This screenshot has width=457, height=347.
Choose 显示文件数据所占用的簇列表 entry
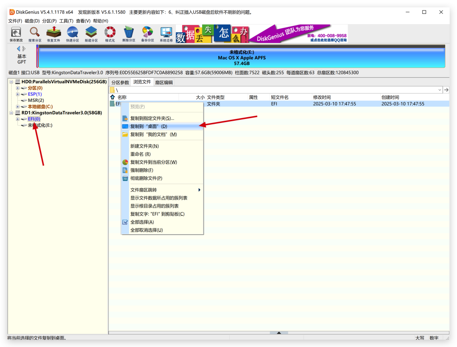162,198
